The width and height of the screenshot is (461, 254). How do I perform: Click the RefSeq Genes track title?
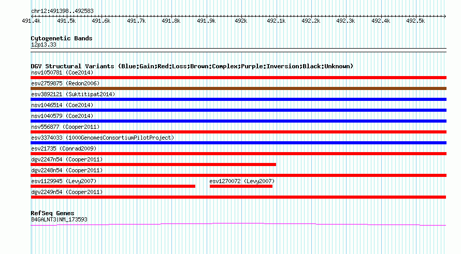click(52, 213)
